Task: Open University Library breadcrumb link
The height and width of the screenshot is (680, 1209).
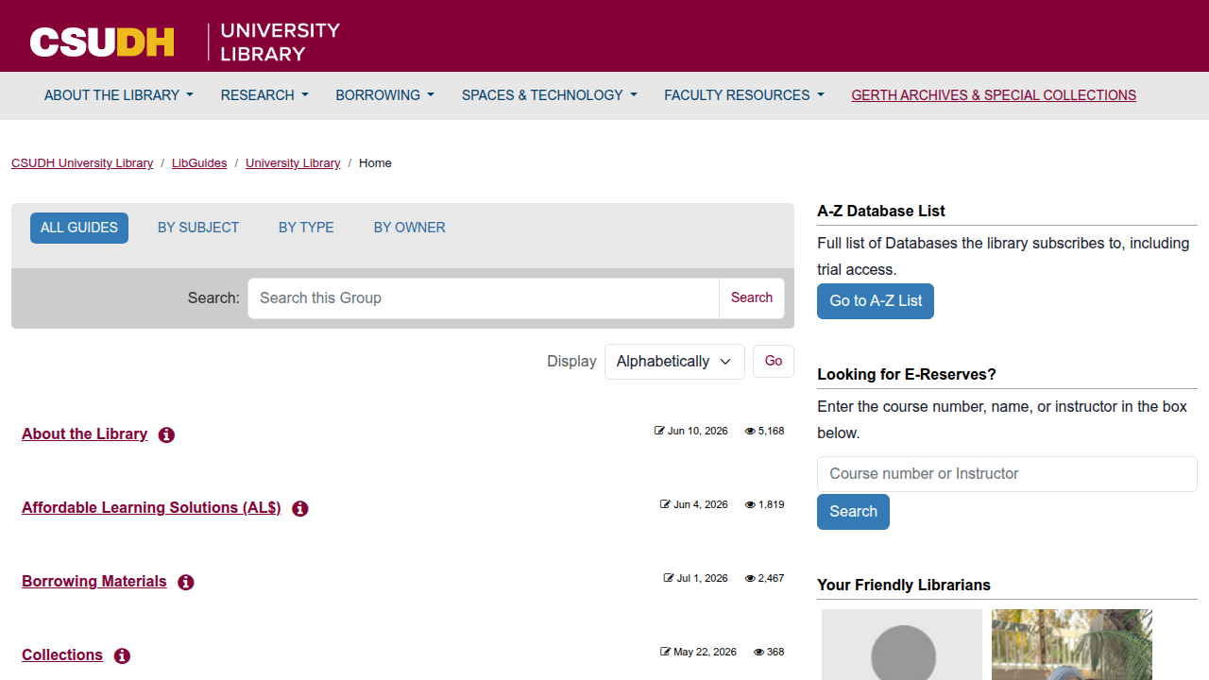Action: pyautogui.click(x=293, y=163)
